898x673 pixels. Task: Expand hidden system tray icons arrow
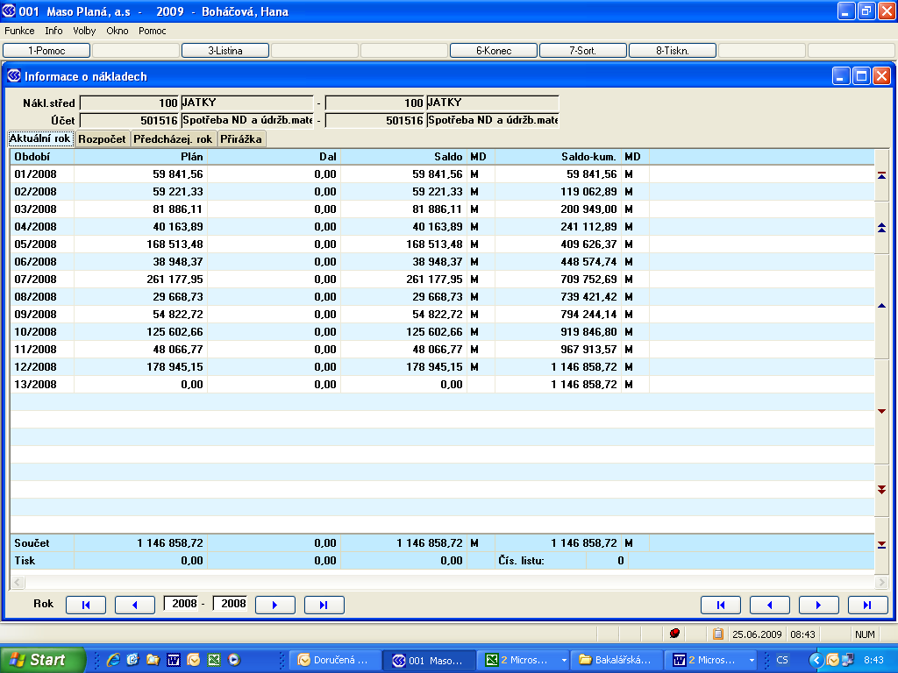pos(816,660)
